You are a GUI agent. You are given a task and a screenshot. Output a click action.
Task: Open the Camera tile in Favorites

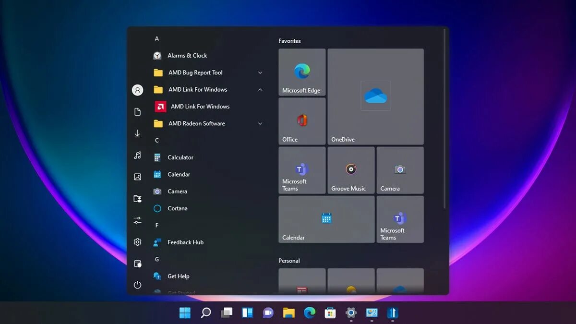click(400, 170)
